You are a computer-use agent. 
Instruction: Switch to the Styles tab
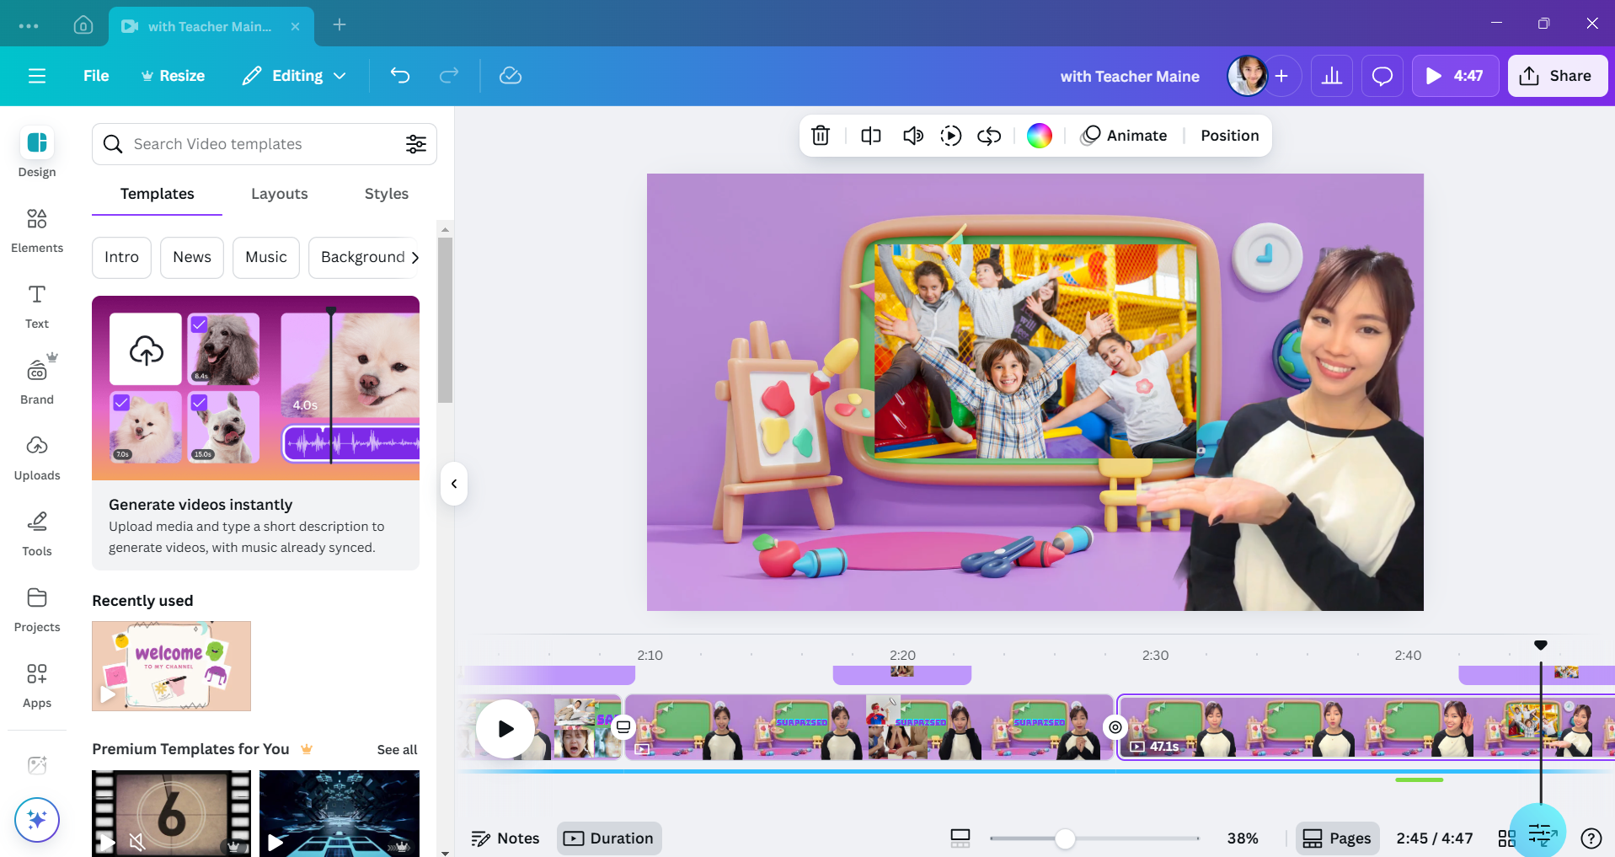pyautogui.click(x=387, y=194)
